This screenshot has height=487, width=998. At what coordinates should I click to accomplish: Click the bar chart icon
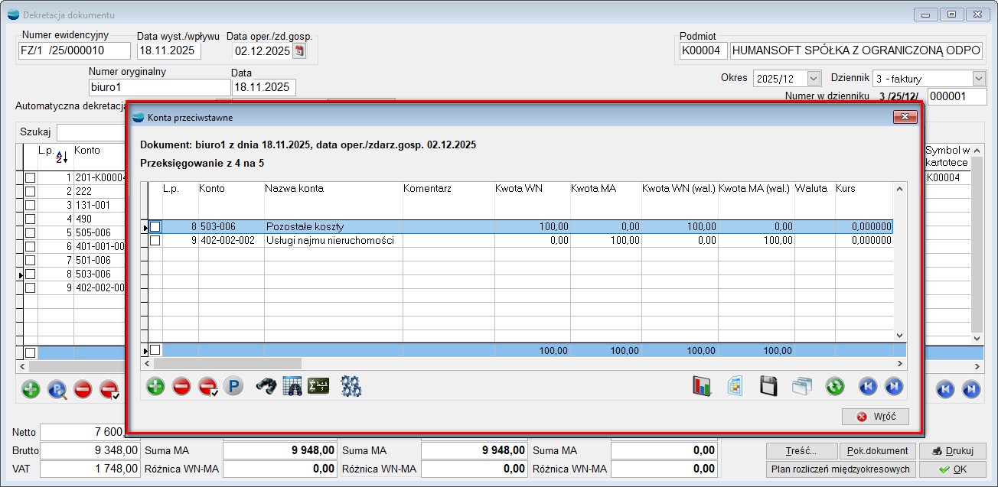point(702,387)
